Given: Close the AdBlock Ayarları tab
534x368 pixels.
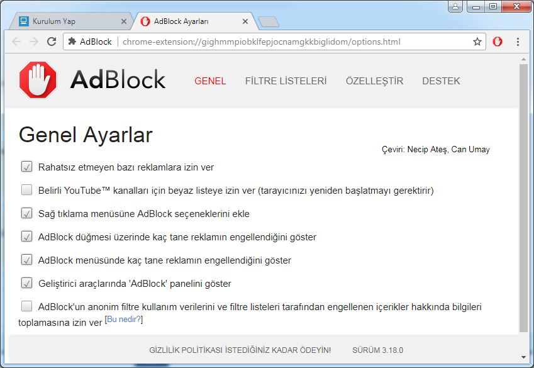Looking at the screenshot, I should click(x=245, y=21).
